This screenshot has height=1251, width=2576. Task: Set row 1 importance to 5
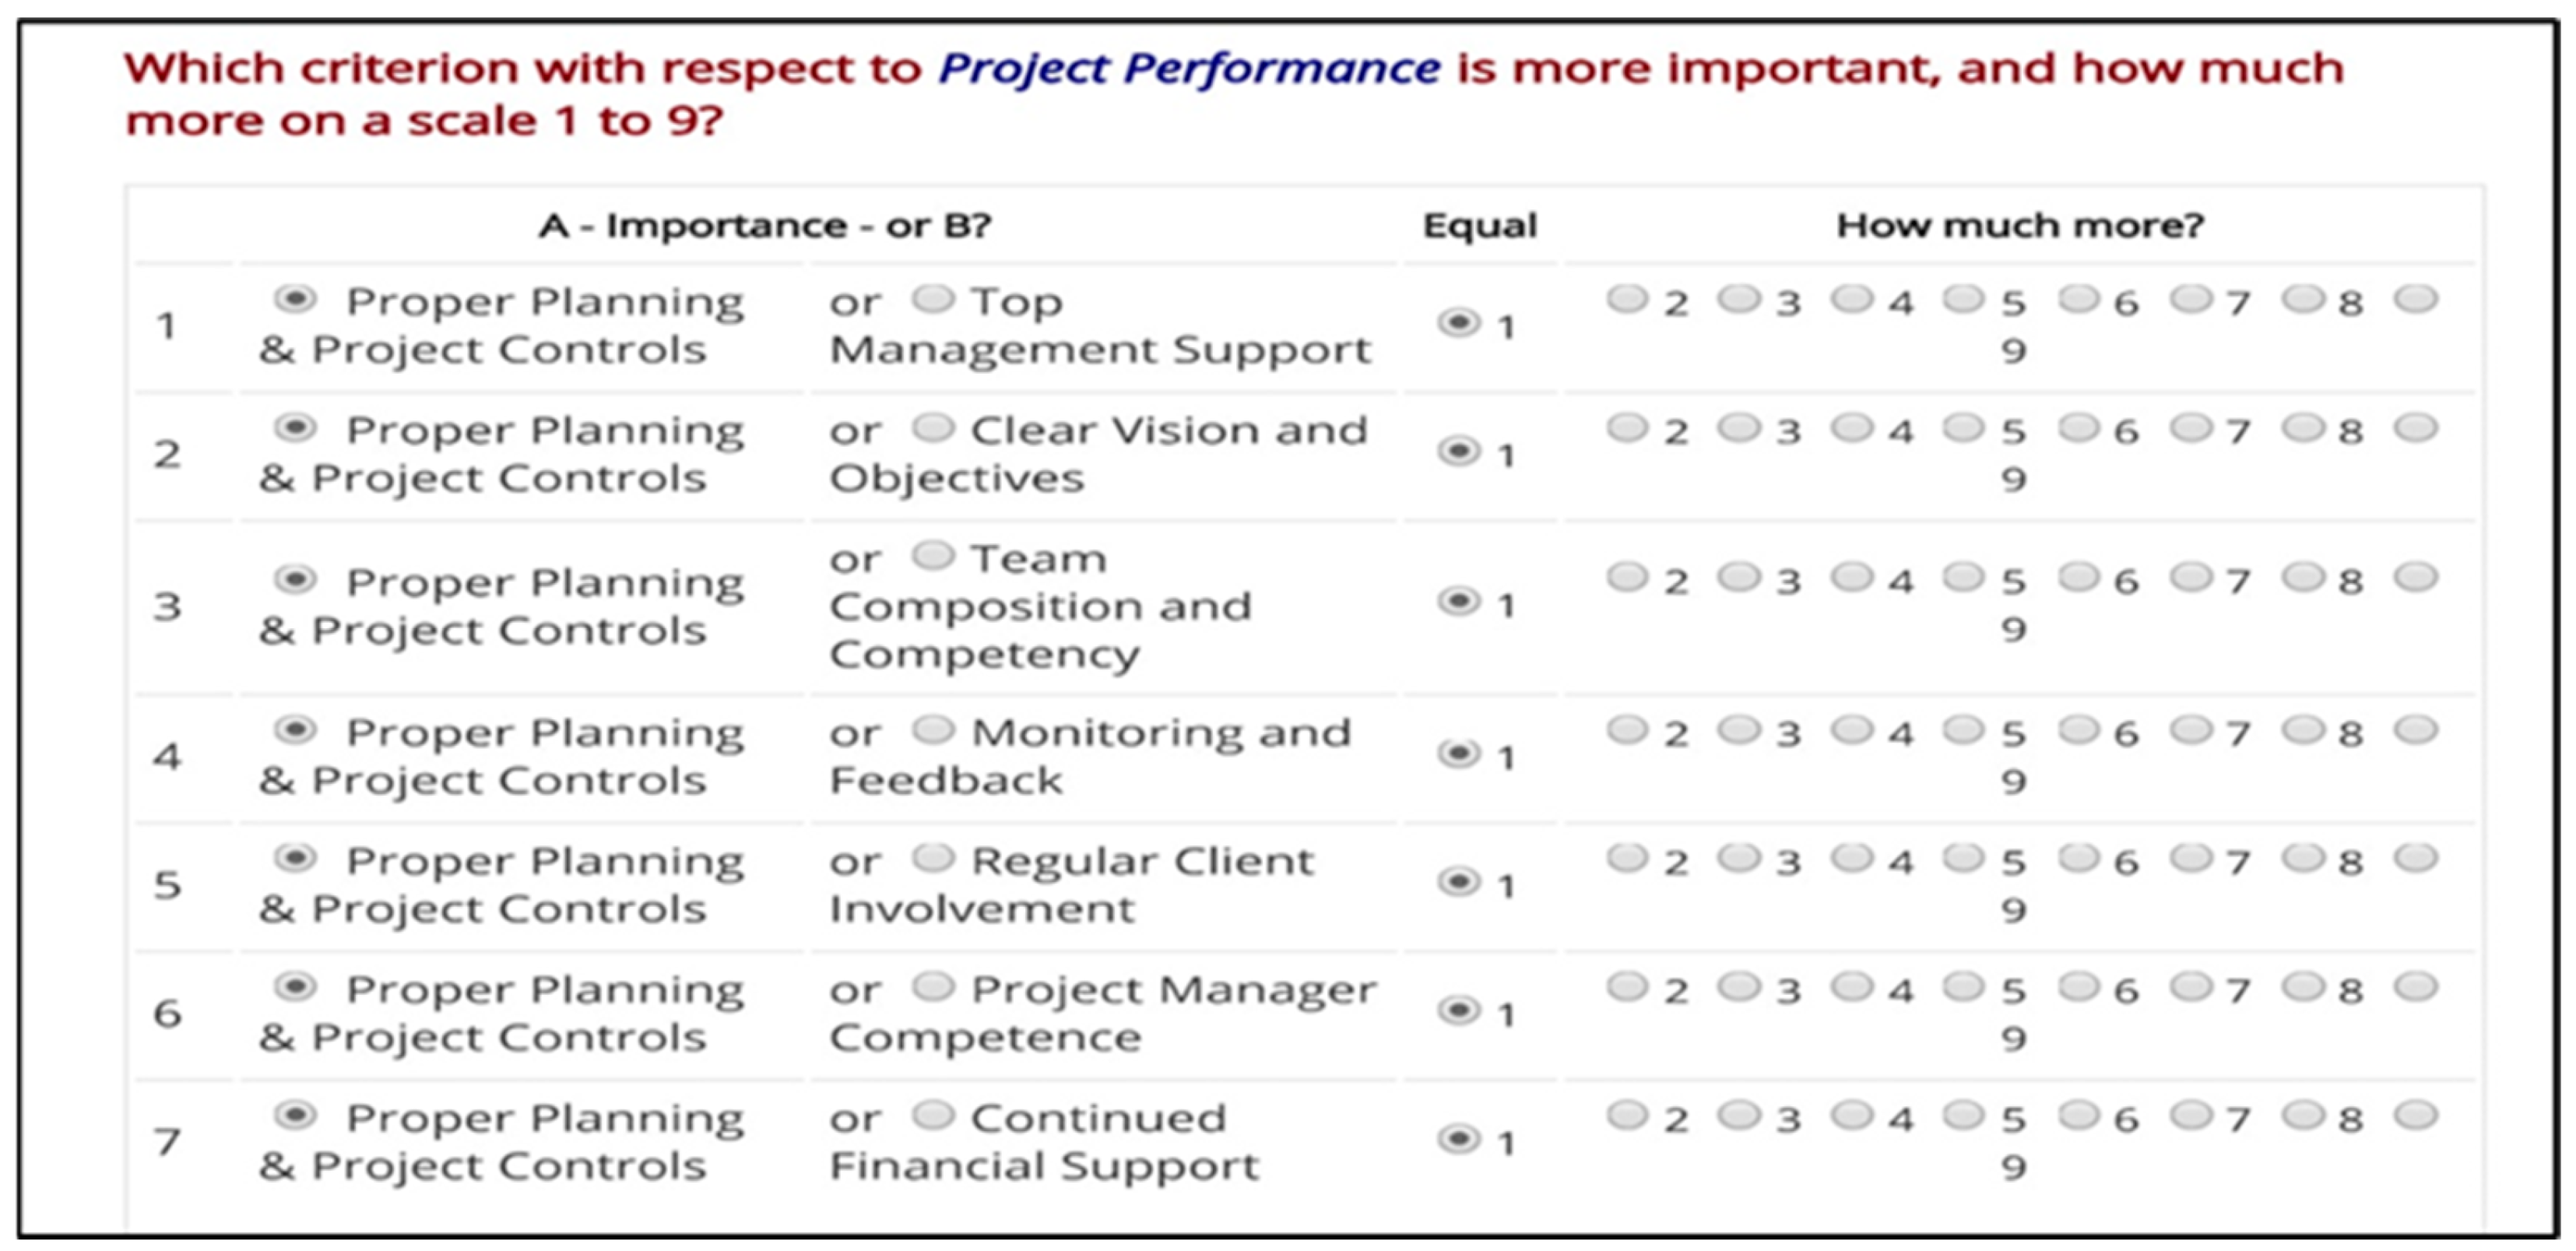(1963, 298)
